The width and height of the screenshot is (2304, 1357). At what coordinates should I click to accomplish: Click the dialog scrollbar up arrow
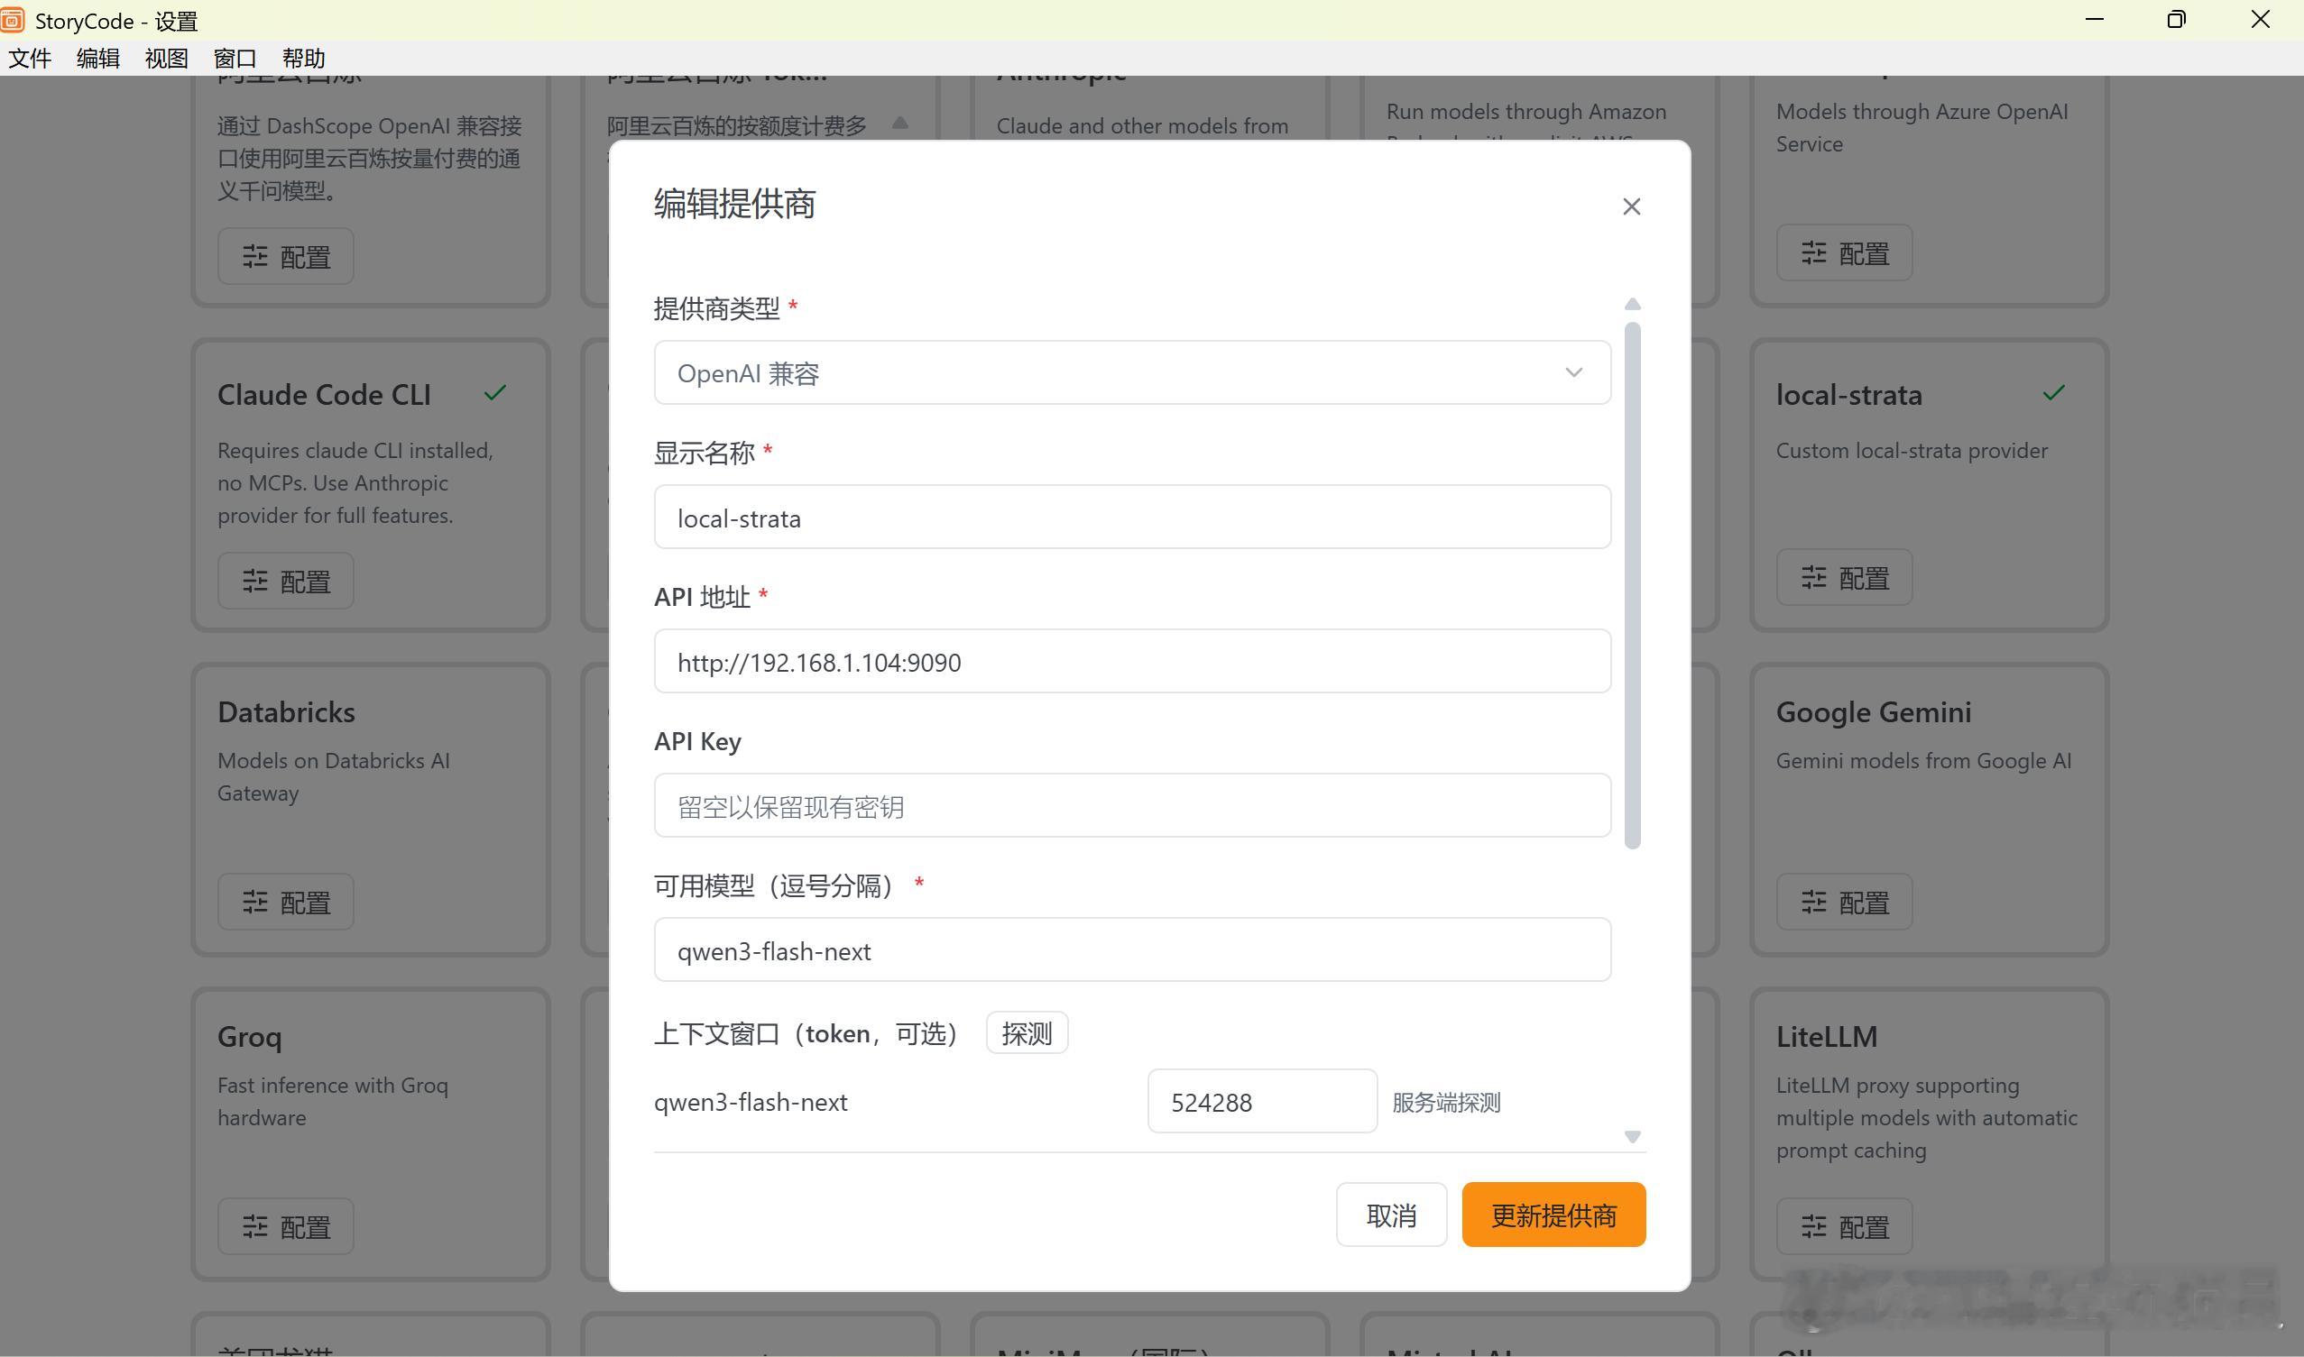tap(1632, 304)
